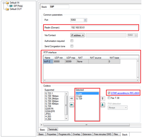Viewport: 151px width, 139px height.
Task: Open the Overlap tab
Action: tap(76, 134)
